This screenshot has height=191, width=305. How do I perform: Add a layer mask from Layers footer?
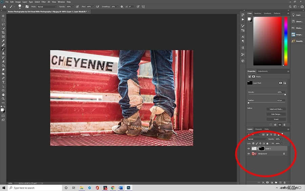(267, 183)
